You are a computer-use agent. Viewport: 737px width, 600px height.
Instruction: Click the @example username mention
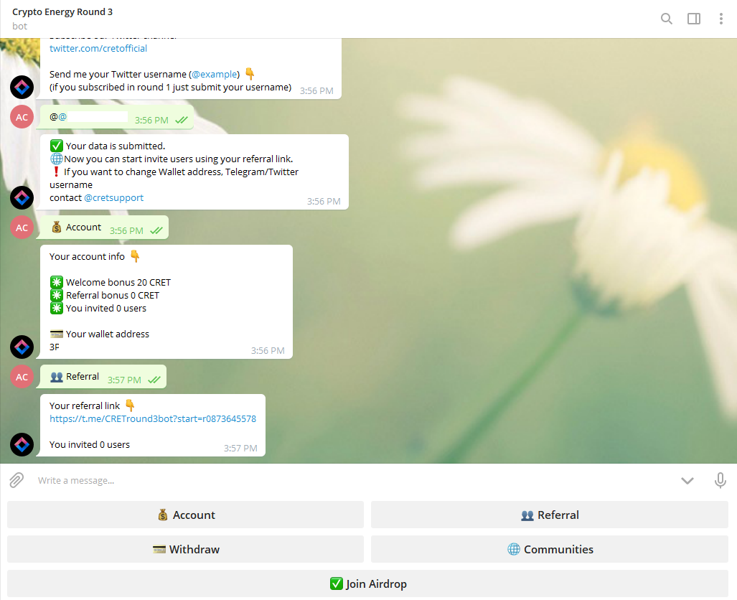(x=214, y=74)
